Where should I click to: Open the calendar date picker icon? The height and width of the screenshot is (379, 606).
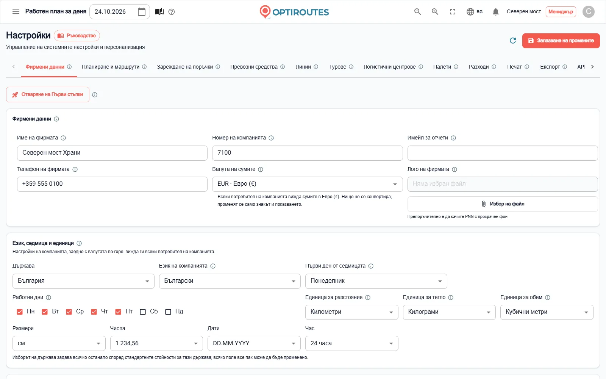pyautogui.click(x=142, y=12)
